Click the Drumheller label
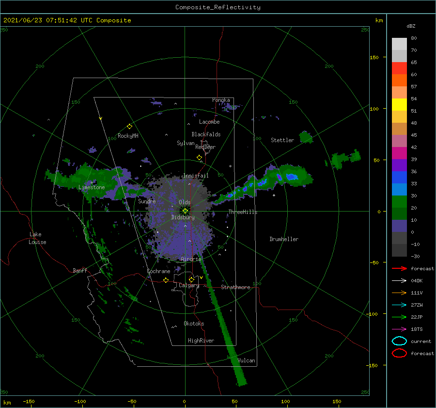 coord(283,239)
